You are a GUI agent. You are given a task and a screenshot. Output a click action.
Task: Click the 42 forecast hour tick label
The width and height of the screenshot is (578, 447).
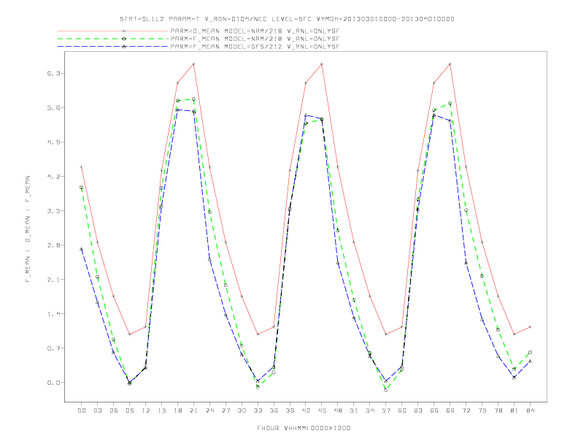pos(306,410)
